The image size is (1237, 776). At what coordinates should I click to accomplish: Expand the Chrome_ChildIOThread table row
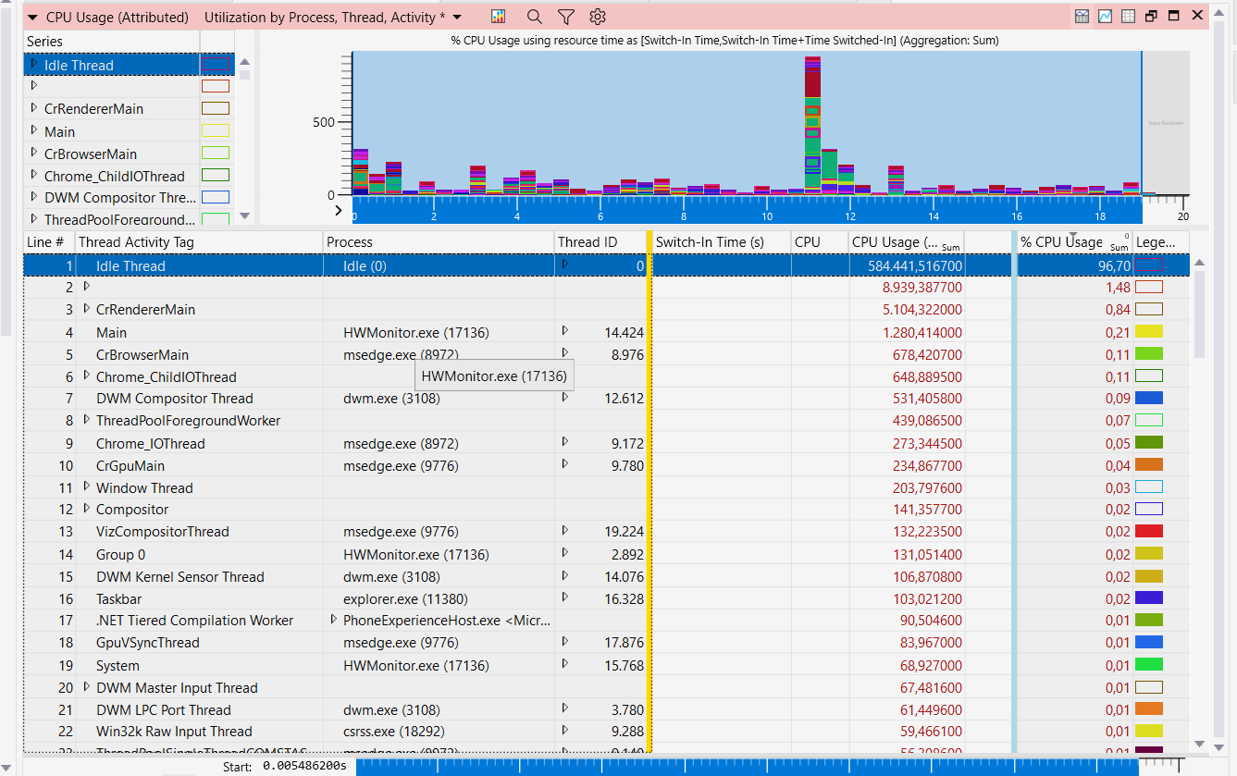coord(87,376)
